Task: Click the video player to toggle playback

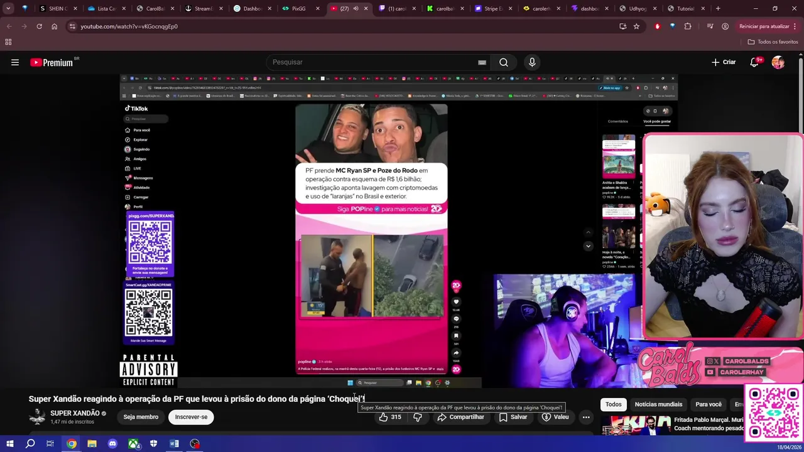Action: point(398,230)
